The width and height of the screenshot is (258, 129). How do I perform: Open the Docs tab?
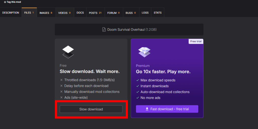(x=80, y=13)
